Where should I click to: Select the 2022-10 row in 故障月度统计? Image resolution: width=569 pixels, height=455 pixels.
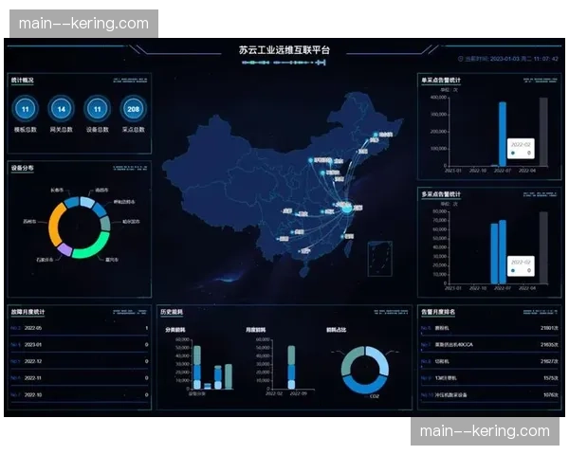(x=79, y=394)
